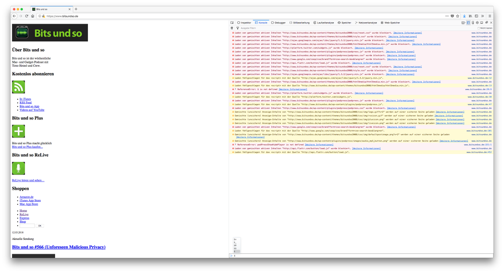504x273 pixels.
Task: Open the RSS Feed via the orange feed icon
Action: (18, 87)
